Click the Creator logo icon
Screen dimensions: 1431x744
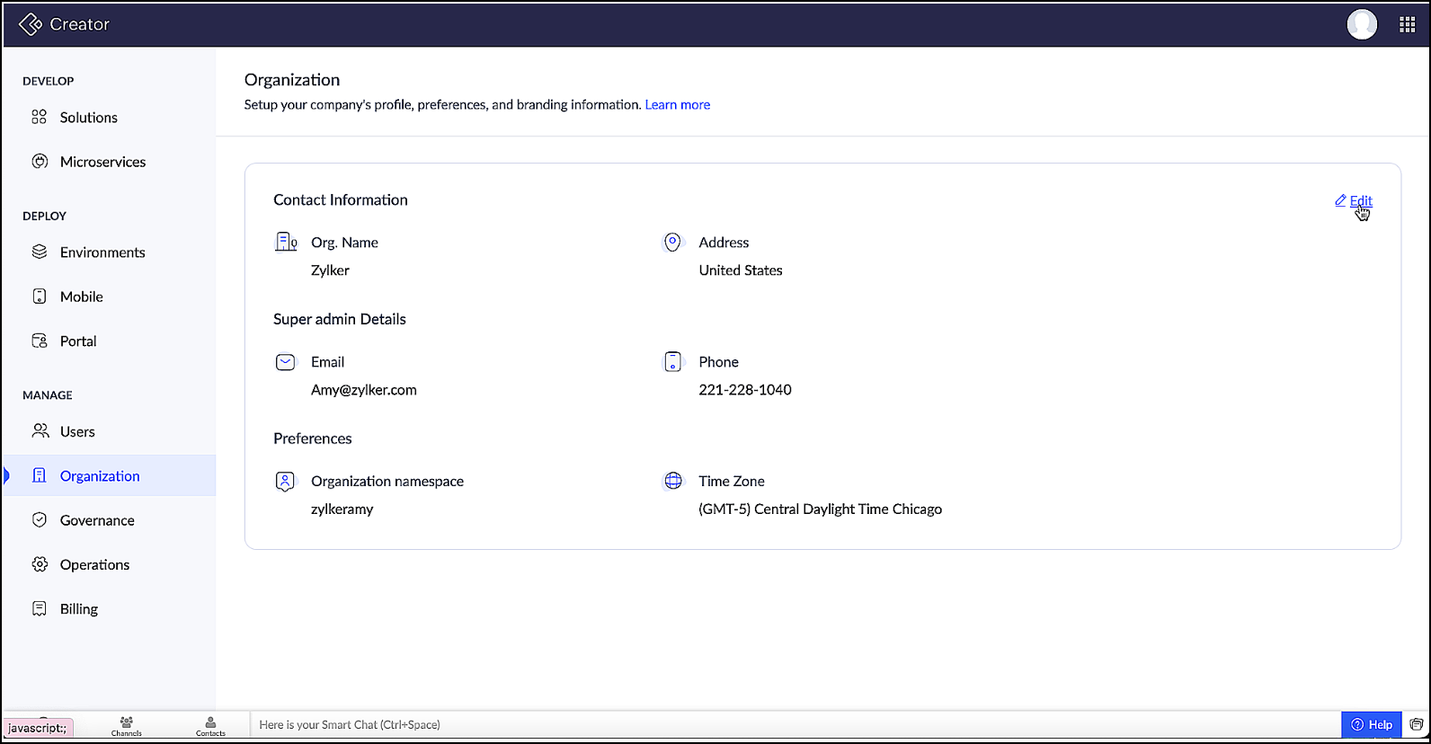pos(30,24)
